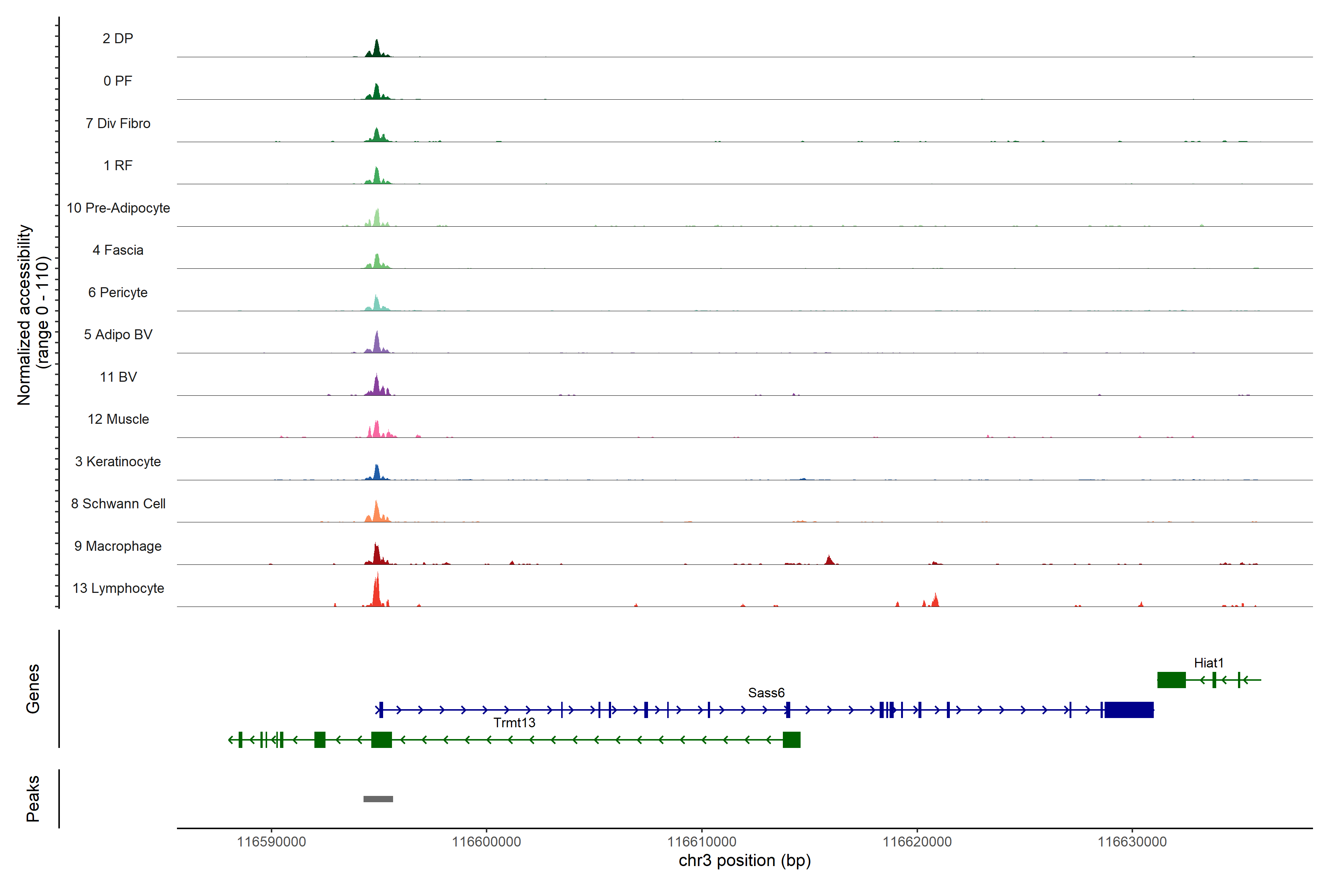Click the gray peak bar in Peaks track
This screenshot has width=1330, height=886.
tap(378, 799)
